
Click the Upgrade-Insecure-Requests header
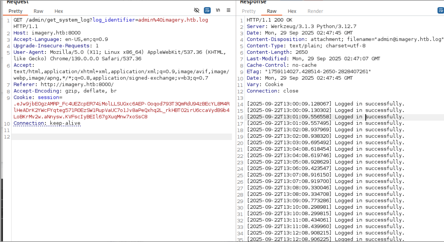coord(56,46)
